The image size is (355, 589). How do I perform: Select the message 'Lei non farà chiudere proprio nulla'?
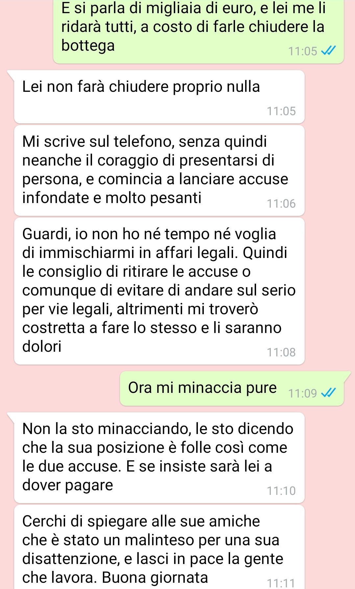click(x=159, y=97)
